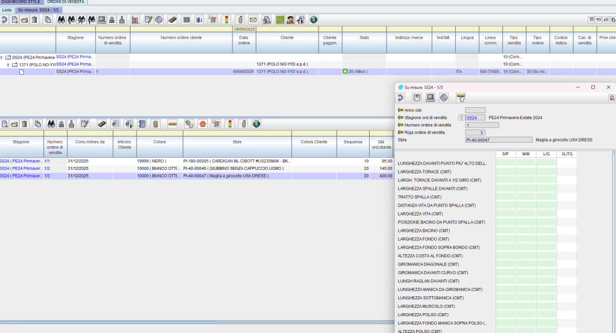Click the traffic light icon in lower toolbar
Screen dimensions: 616x333
229,124
